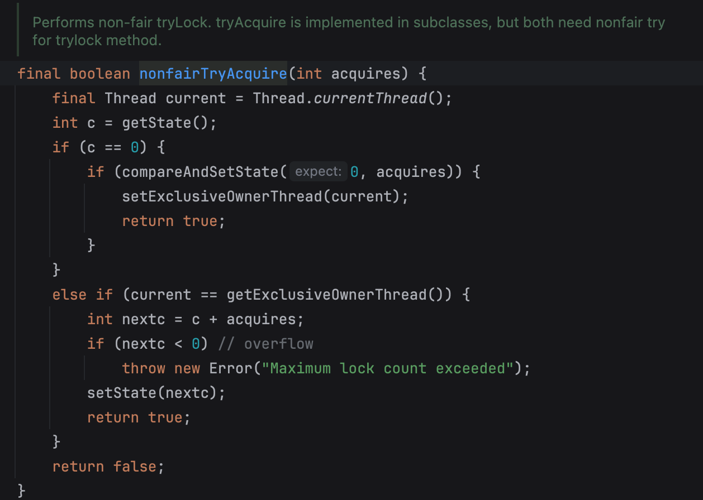Click the 'return false' statement
The width and height of the screenshot is (703, 500).
108,467
